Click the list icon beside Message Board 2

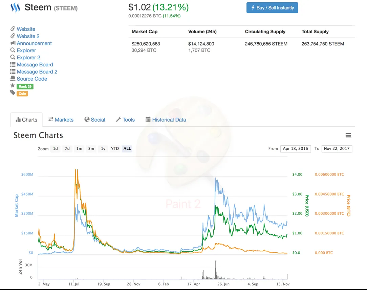tap(13, 71)
